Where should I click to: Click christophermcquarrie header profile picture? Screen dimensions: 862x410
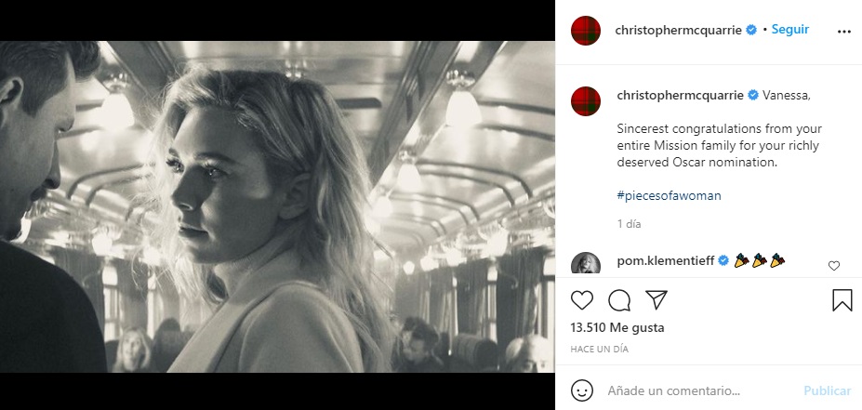tap(586, 30)
